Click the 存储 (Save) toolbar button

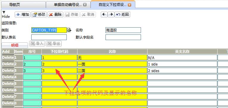pos(72,15)
